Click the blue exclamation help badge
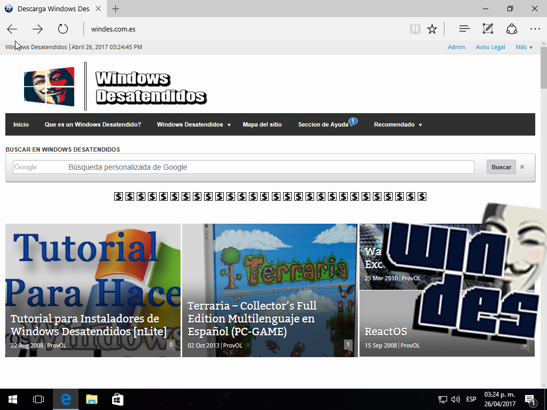This screenshot has width=547, height=410. (353, 122)
